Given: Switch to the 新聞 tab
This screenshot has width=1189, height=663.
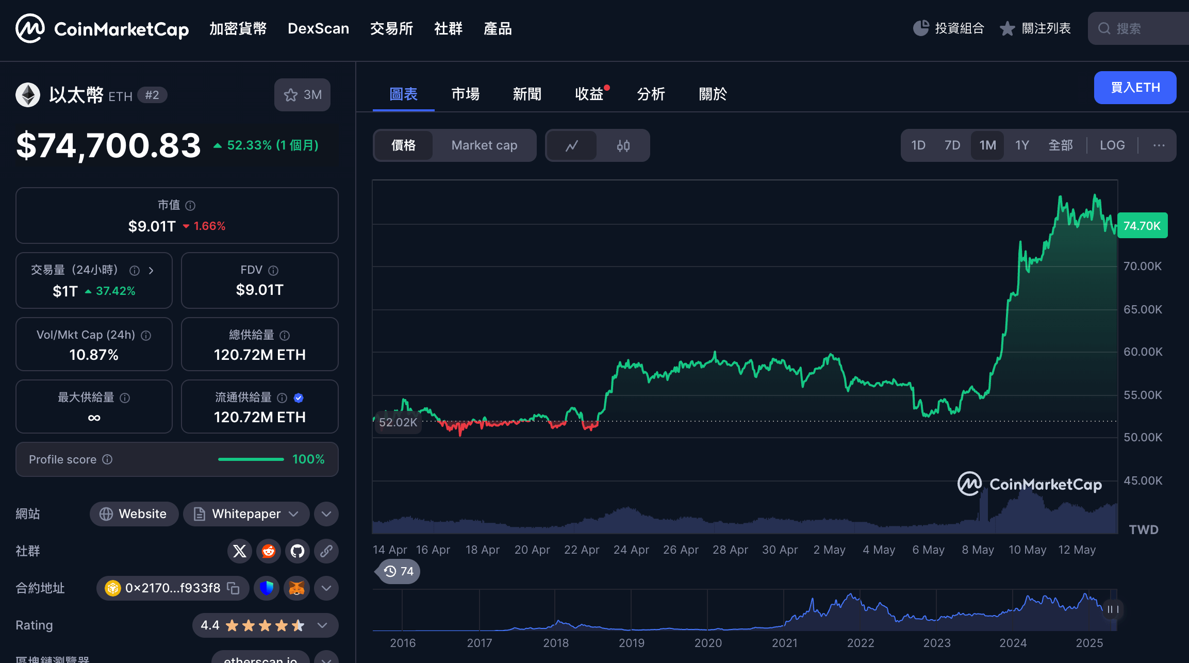Looking at the screenshot, I should [527, 94].
